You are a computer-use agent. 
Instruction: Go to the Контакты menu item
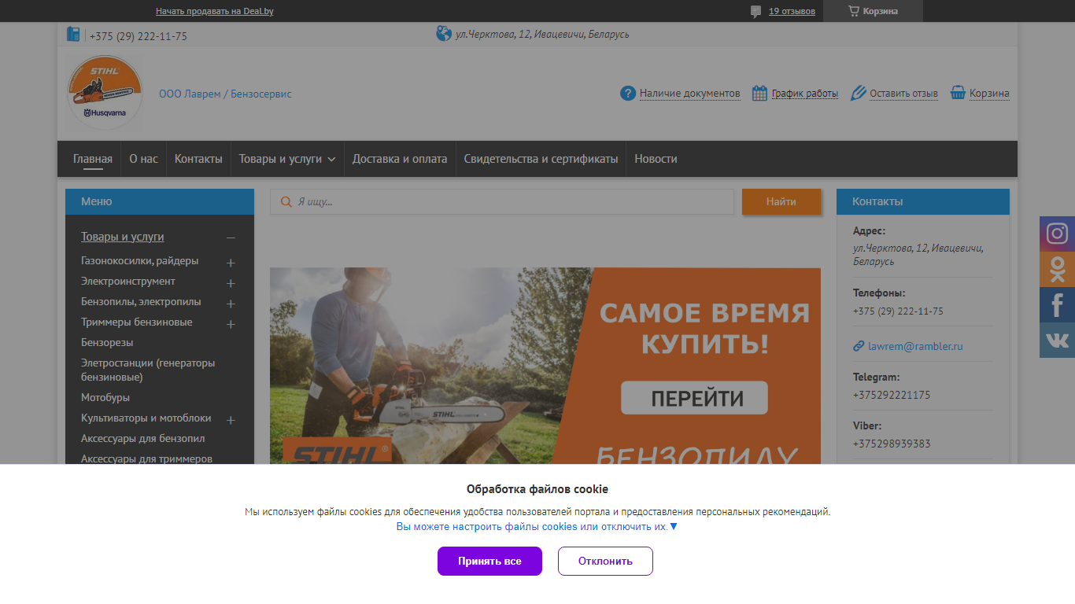click(198, 159)
